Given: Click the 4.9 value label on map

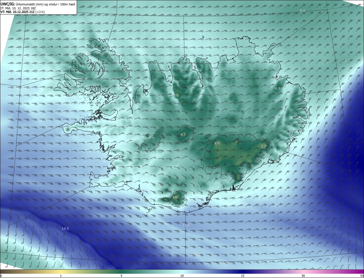Looking at the screenshot, I should pyautogui.click(x=277, y=89).
